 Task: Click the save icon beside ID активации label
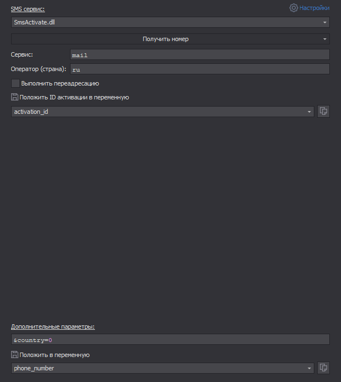point(14,97)
